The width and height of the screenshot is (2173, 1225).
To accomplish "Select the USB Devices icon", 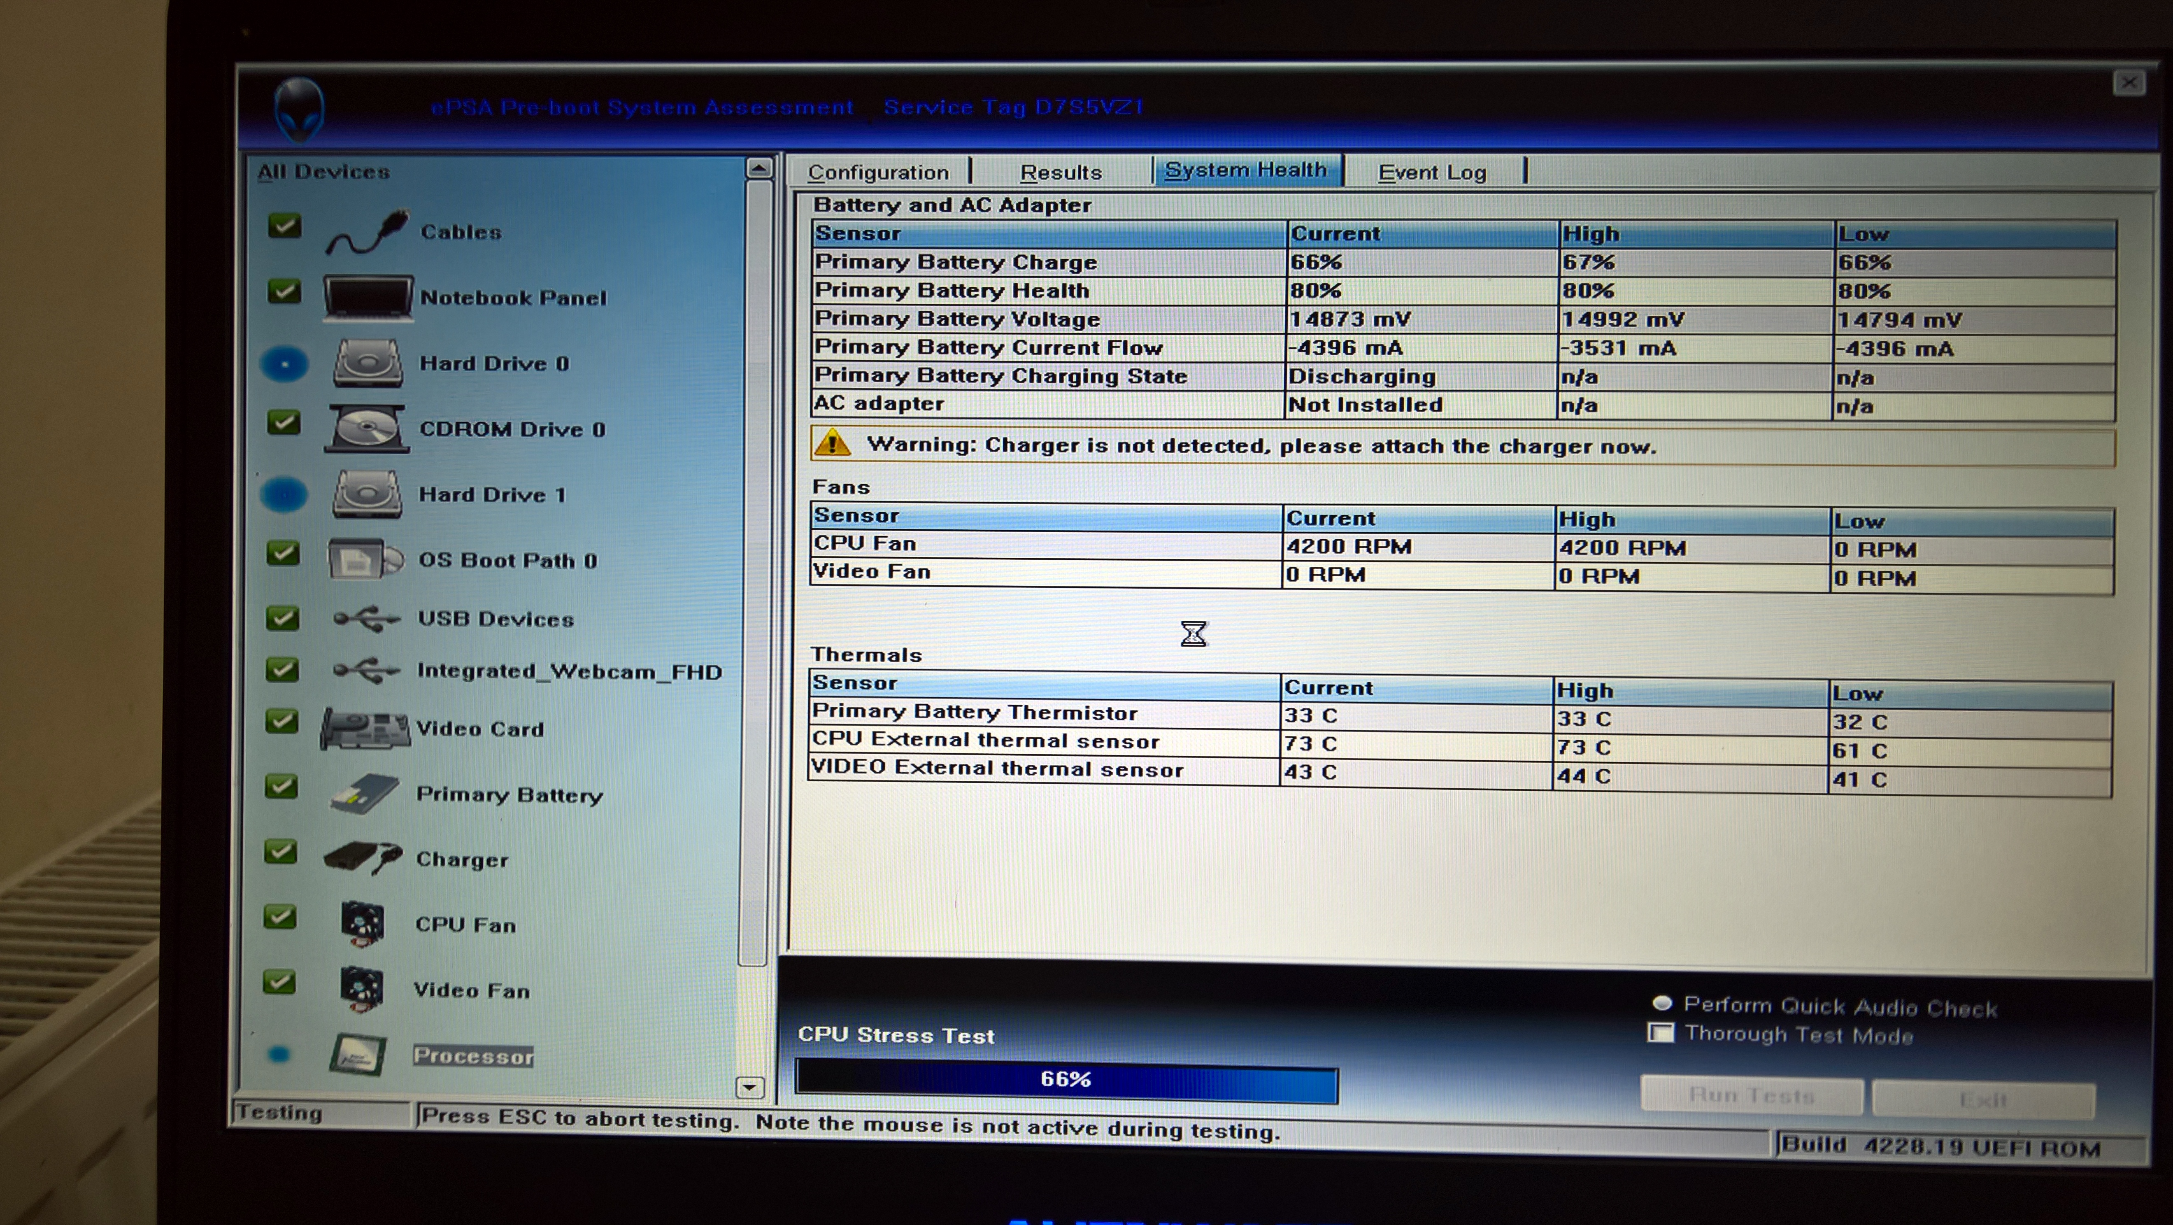I will pos(366,620).
